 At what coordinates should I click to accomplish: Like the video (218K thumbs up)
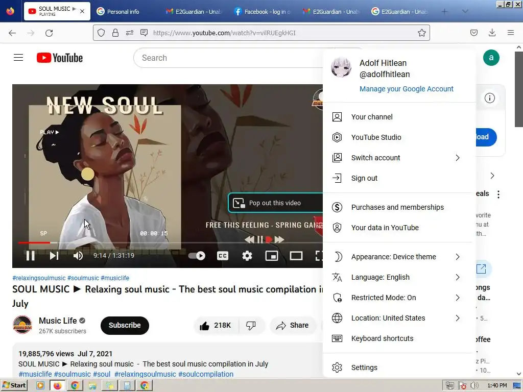pos(216,325)
